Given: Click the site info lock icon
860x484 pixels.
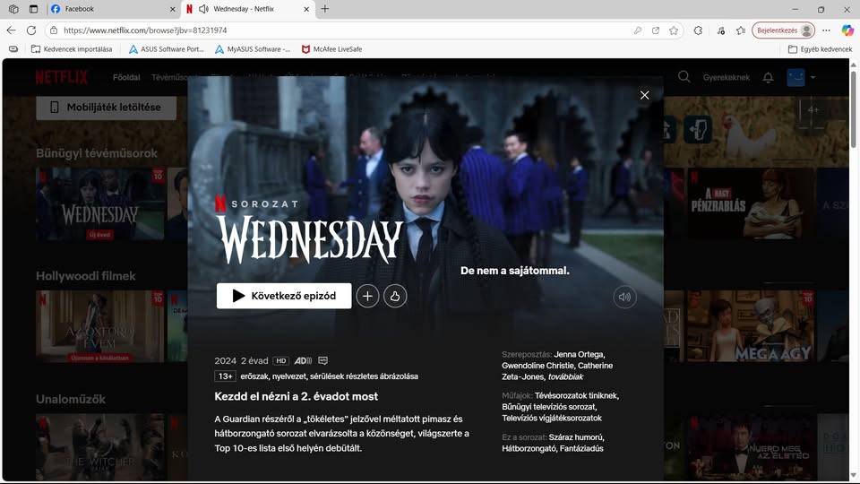Looking at the screenshot, I should [x=53, y=30].
